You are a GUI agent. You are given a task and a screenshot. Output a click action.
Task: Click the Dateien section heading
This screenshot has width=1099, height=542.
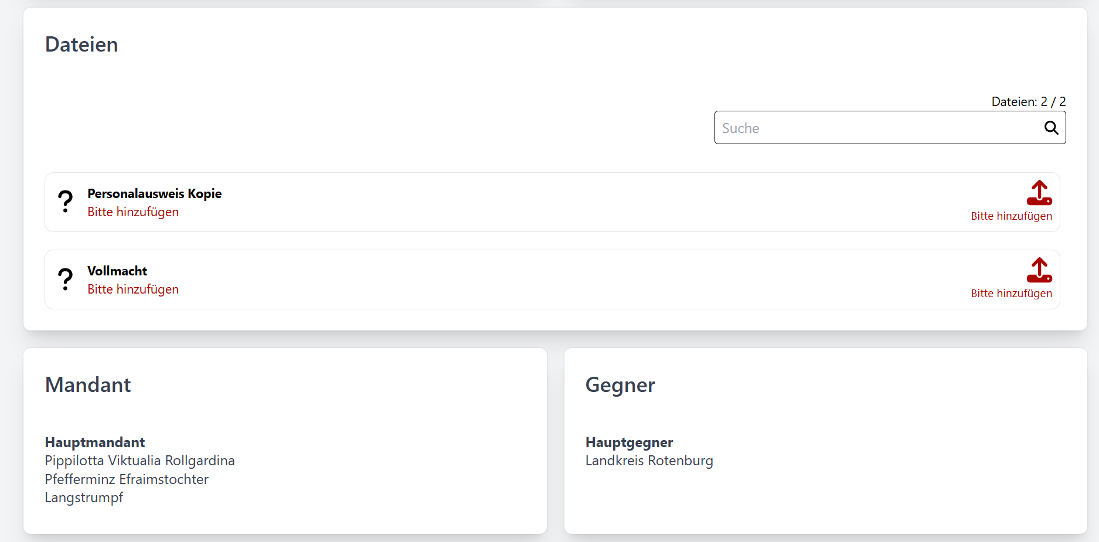(81, 45)
